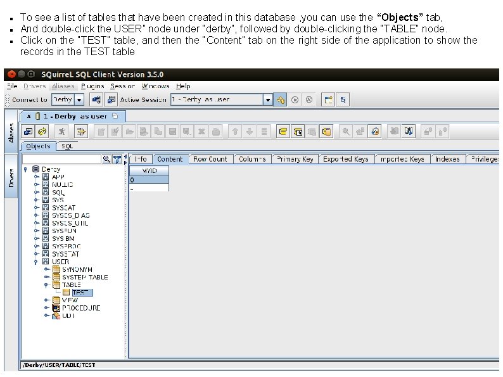This screenshot has width=503, height=377.
Task: Click the greyed-out printer icon
Action: 216,131
